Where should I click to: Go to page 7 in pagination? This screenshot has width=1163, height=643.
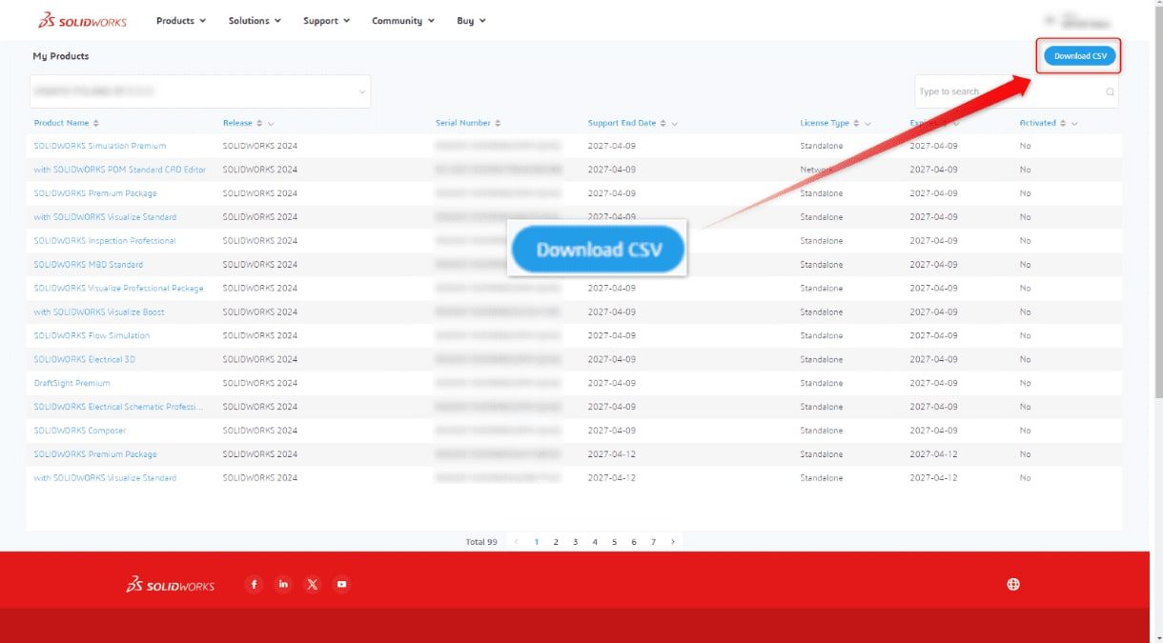[653, 541]
